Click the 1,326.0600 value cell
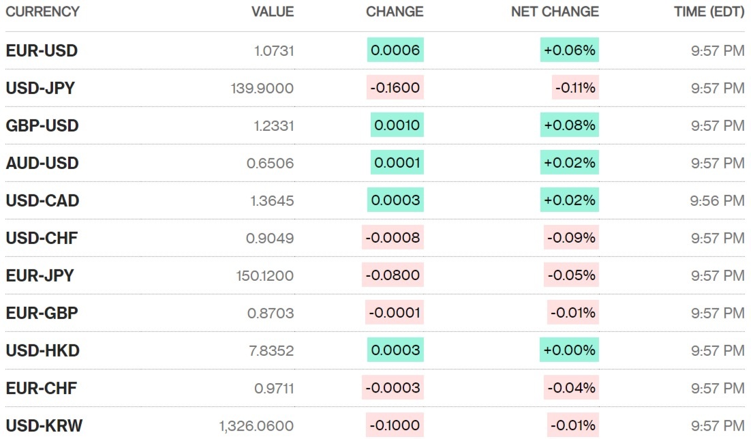This screenshot has width=751, height=439. pos(257,426)
